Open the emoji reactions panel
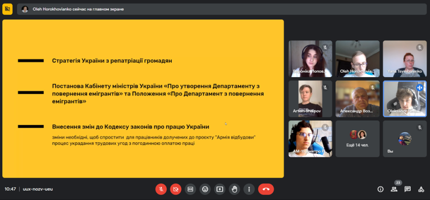 (x=205, y=189)
